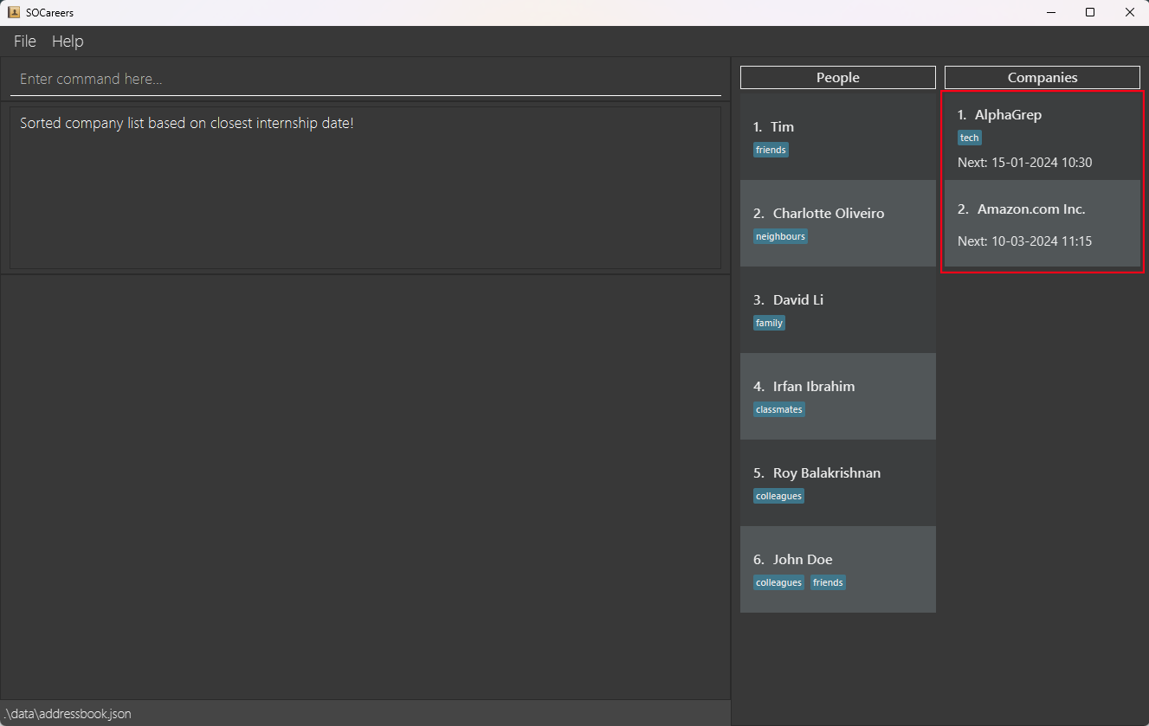Select John Doe's contact card
Image resolution: width=1149 pixels, height=726 pixels.
(837, 569)
